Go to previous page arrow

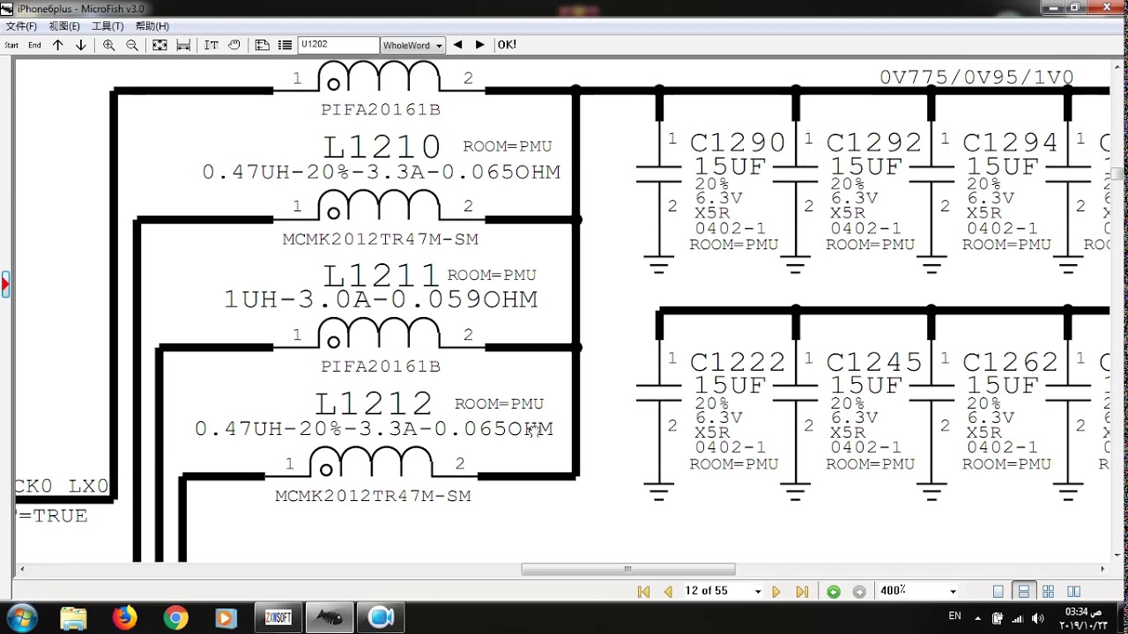(668, 592)
